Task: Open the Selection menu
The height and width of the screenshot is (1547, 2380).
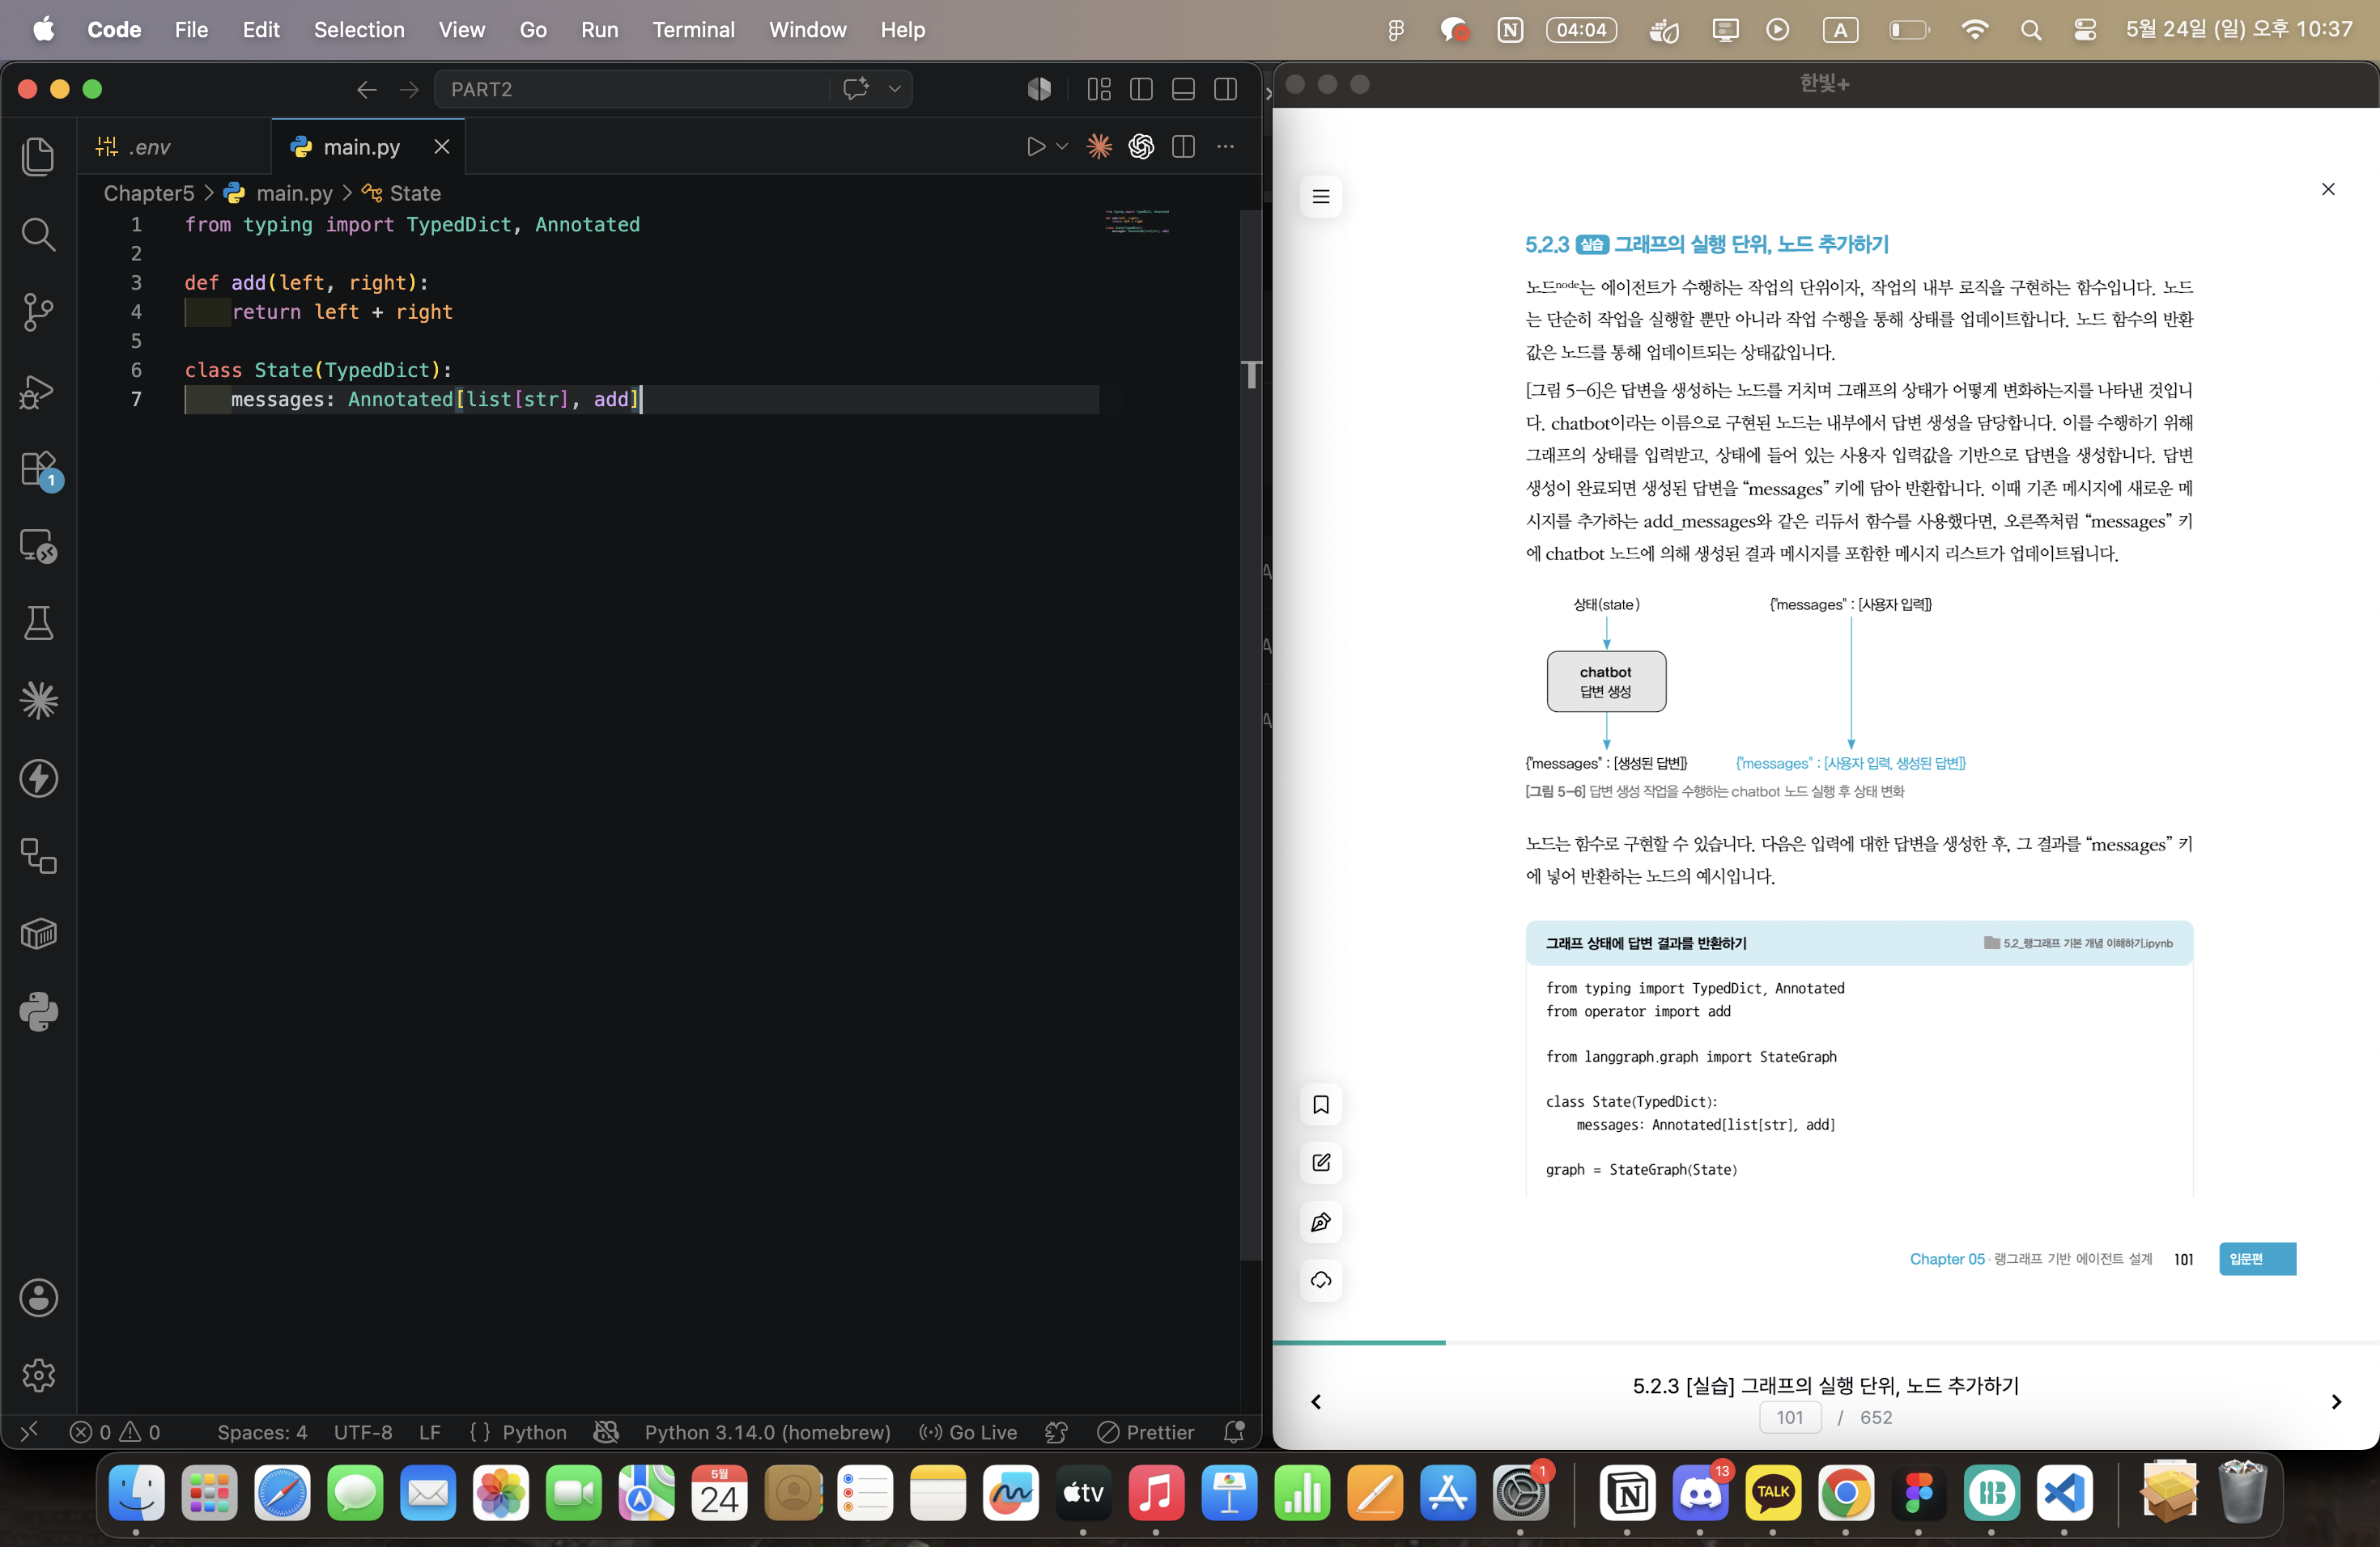Action: coord(359,30)
